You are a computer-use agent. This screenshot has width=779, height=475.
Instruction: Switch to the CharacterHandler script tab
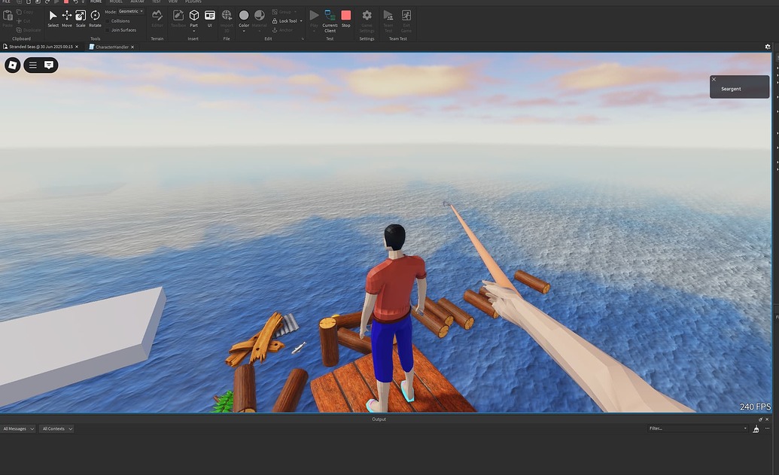(112, 47)
